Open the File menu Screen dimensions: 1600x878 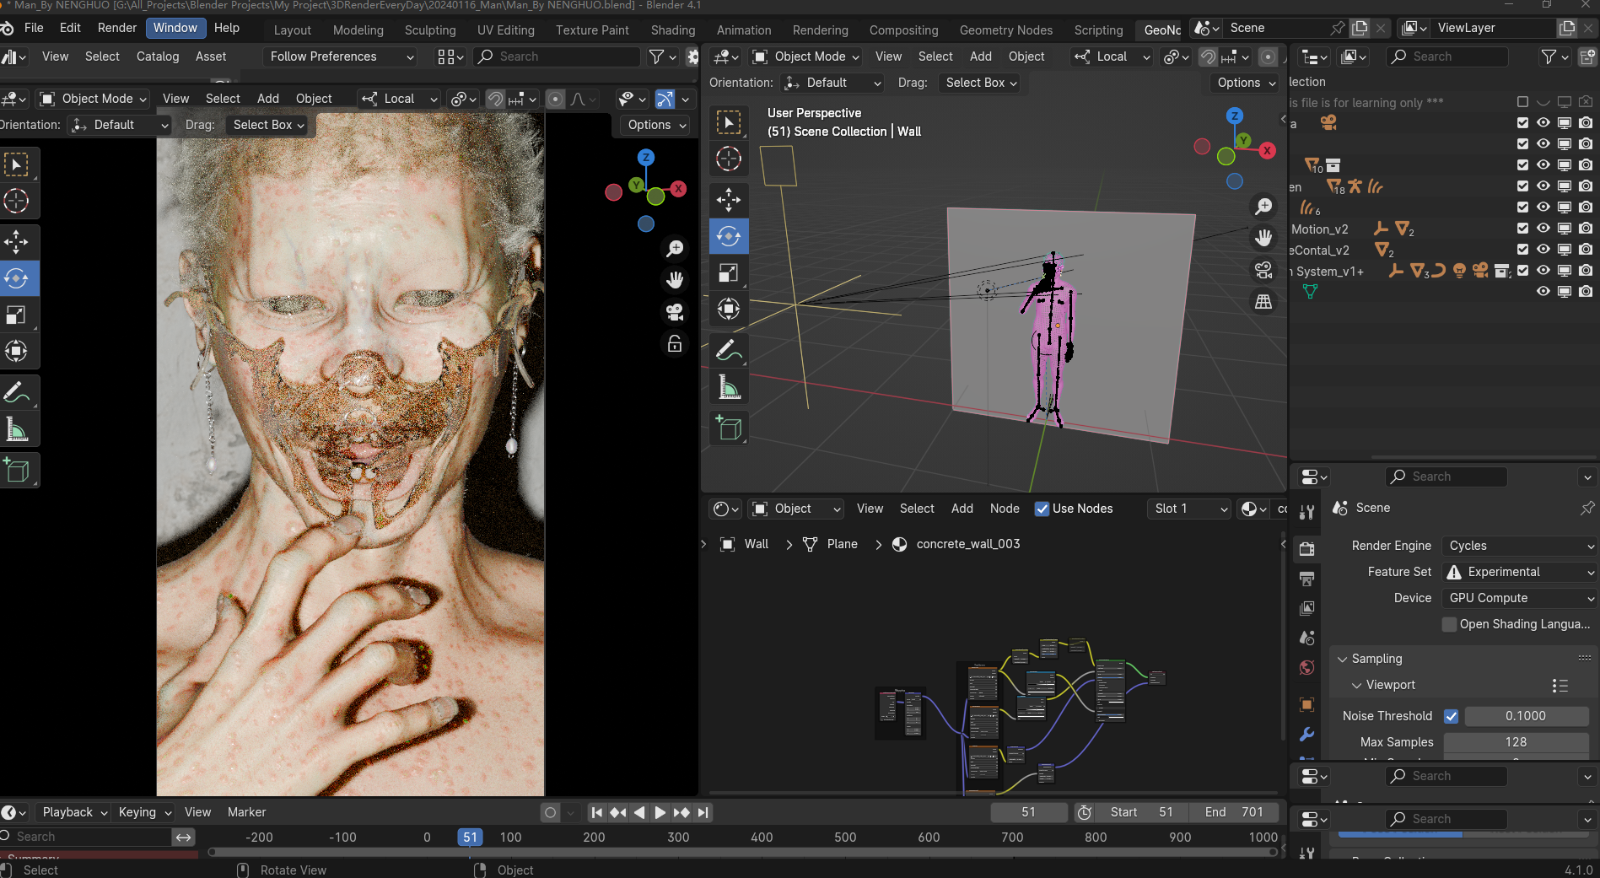(34, 28)
